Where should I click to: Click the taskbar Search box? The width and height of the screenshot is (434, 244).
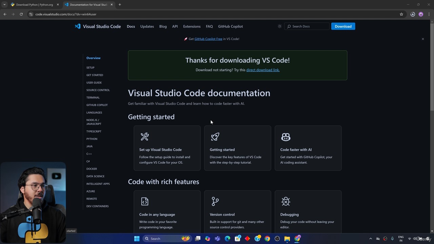167,239
